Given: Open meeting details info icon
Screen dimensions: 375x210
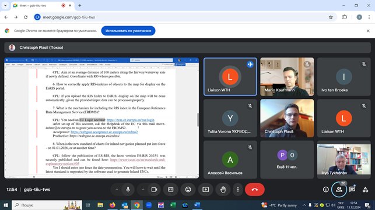Looking at the screenshot, I should 326,190.
